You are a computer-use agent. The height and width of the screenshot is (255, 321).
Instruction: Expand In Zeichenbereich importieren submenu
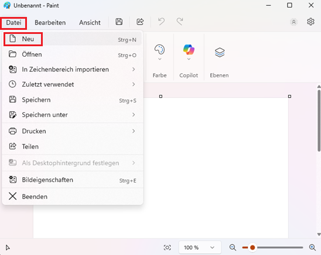point(73,70)
